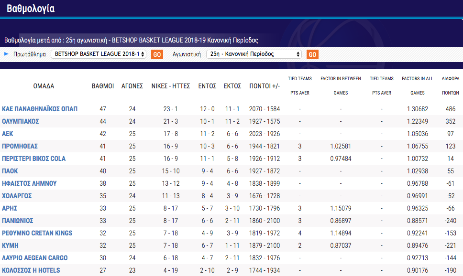Screen dimensions: 463x276
Task: Click the blue arrow before Πρωτάθλημα
Action: 7,54
